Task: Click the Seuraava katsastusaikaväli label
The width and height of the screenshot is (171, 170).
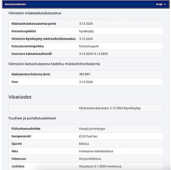Action: [31, 54]
